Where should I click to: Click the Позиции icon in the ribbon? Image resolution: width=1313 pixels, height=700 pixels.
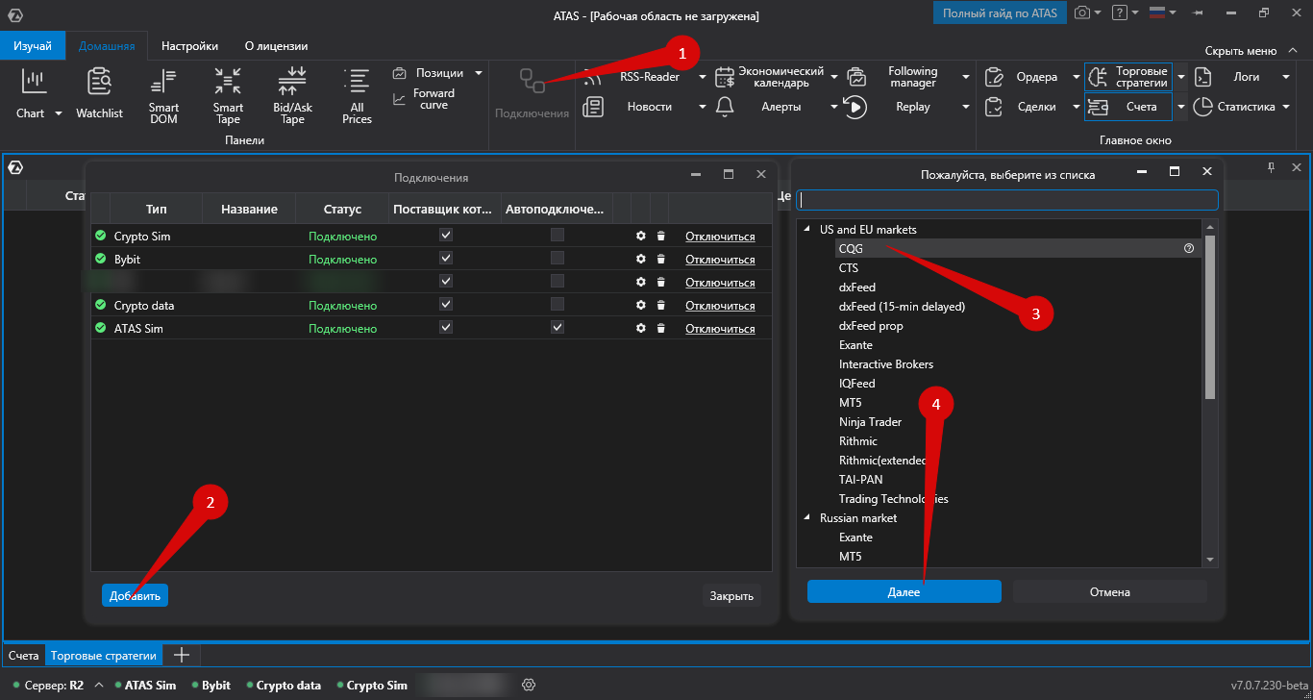(x=400, y=73)
